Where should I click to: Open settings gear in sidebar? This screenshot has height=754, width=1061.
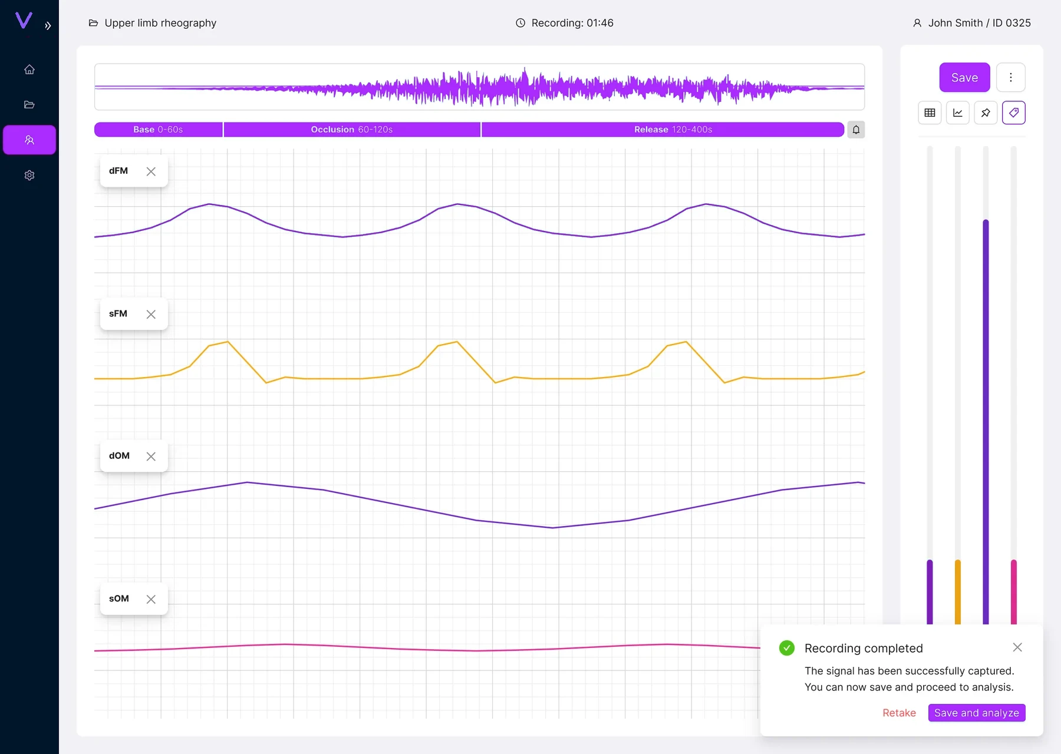[29, 176]
